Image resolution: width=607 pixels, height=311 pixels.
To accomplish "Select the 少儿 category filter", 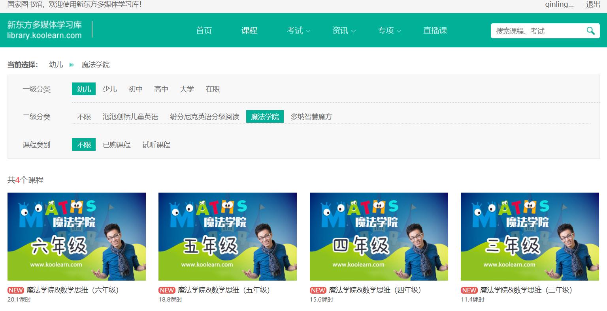I will [109, 89].
